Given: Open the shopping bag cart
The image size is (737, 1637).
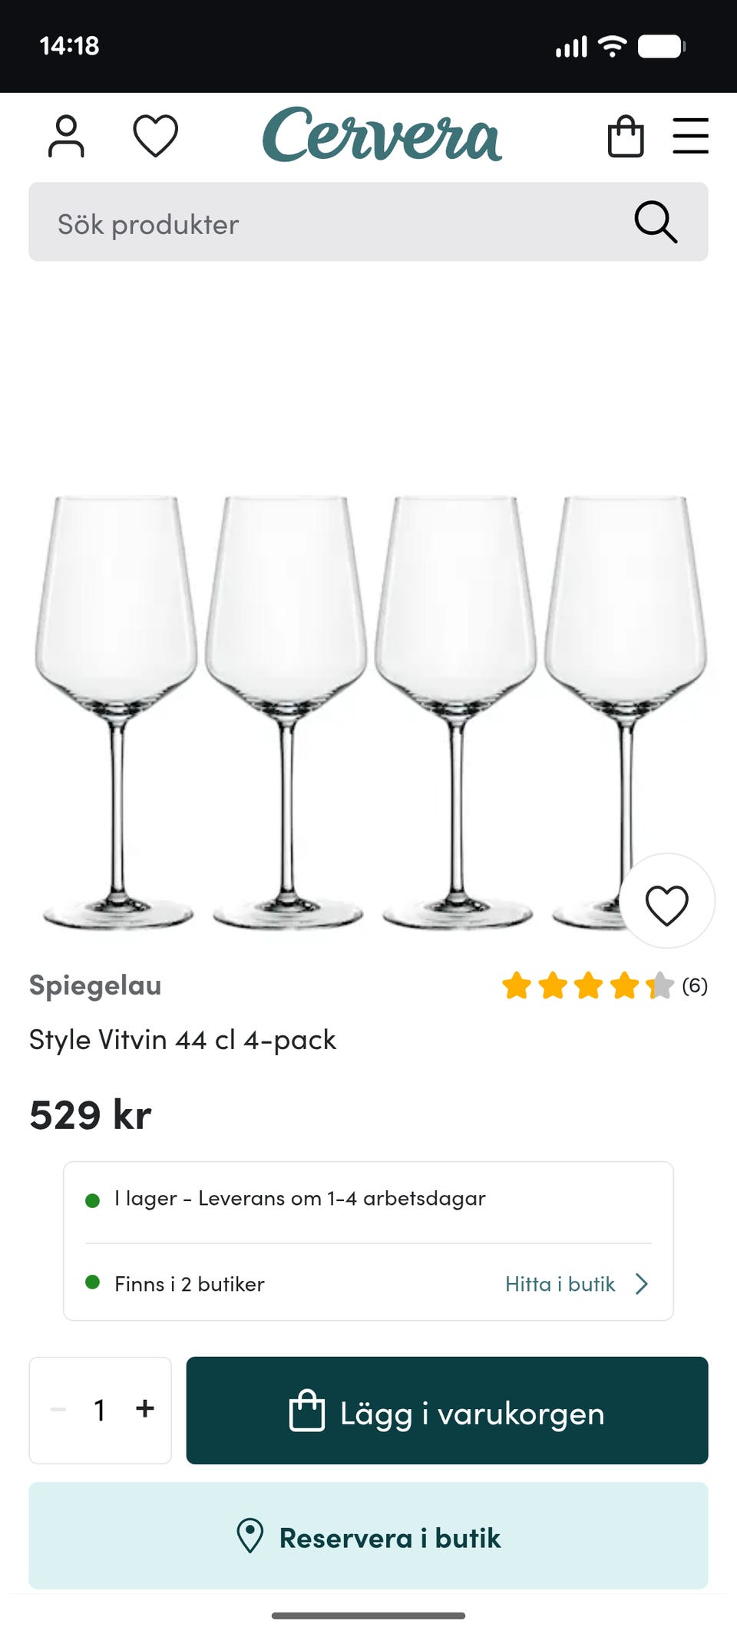Looking at the screenshot, I should pyautogui.click(x=626, y=137).
